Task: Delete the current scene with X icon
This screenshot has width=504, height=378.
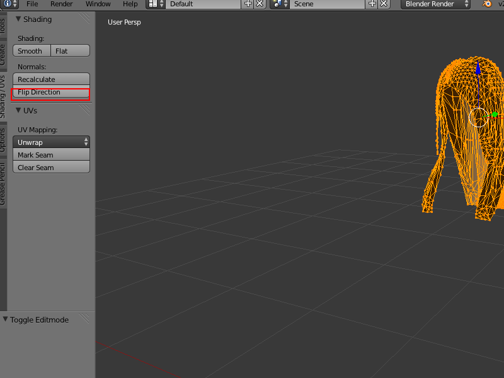Action: coord(384,4)
